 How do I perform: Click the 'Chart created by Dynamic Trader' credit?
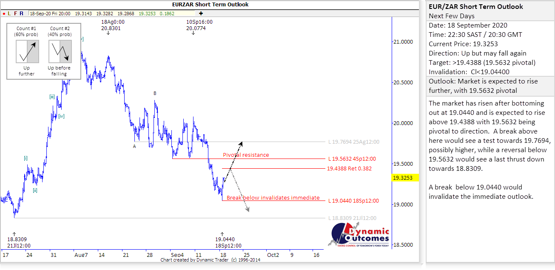[211, 260]
